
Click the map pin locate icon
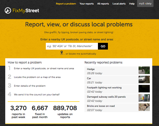pos(62,53)
